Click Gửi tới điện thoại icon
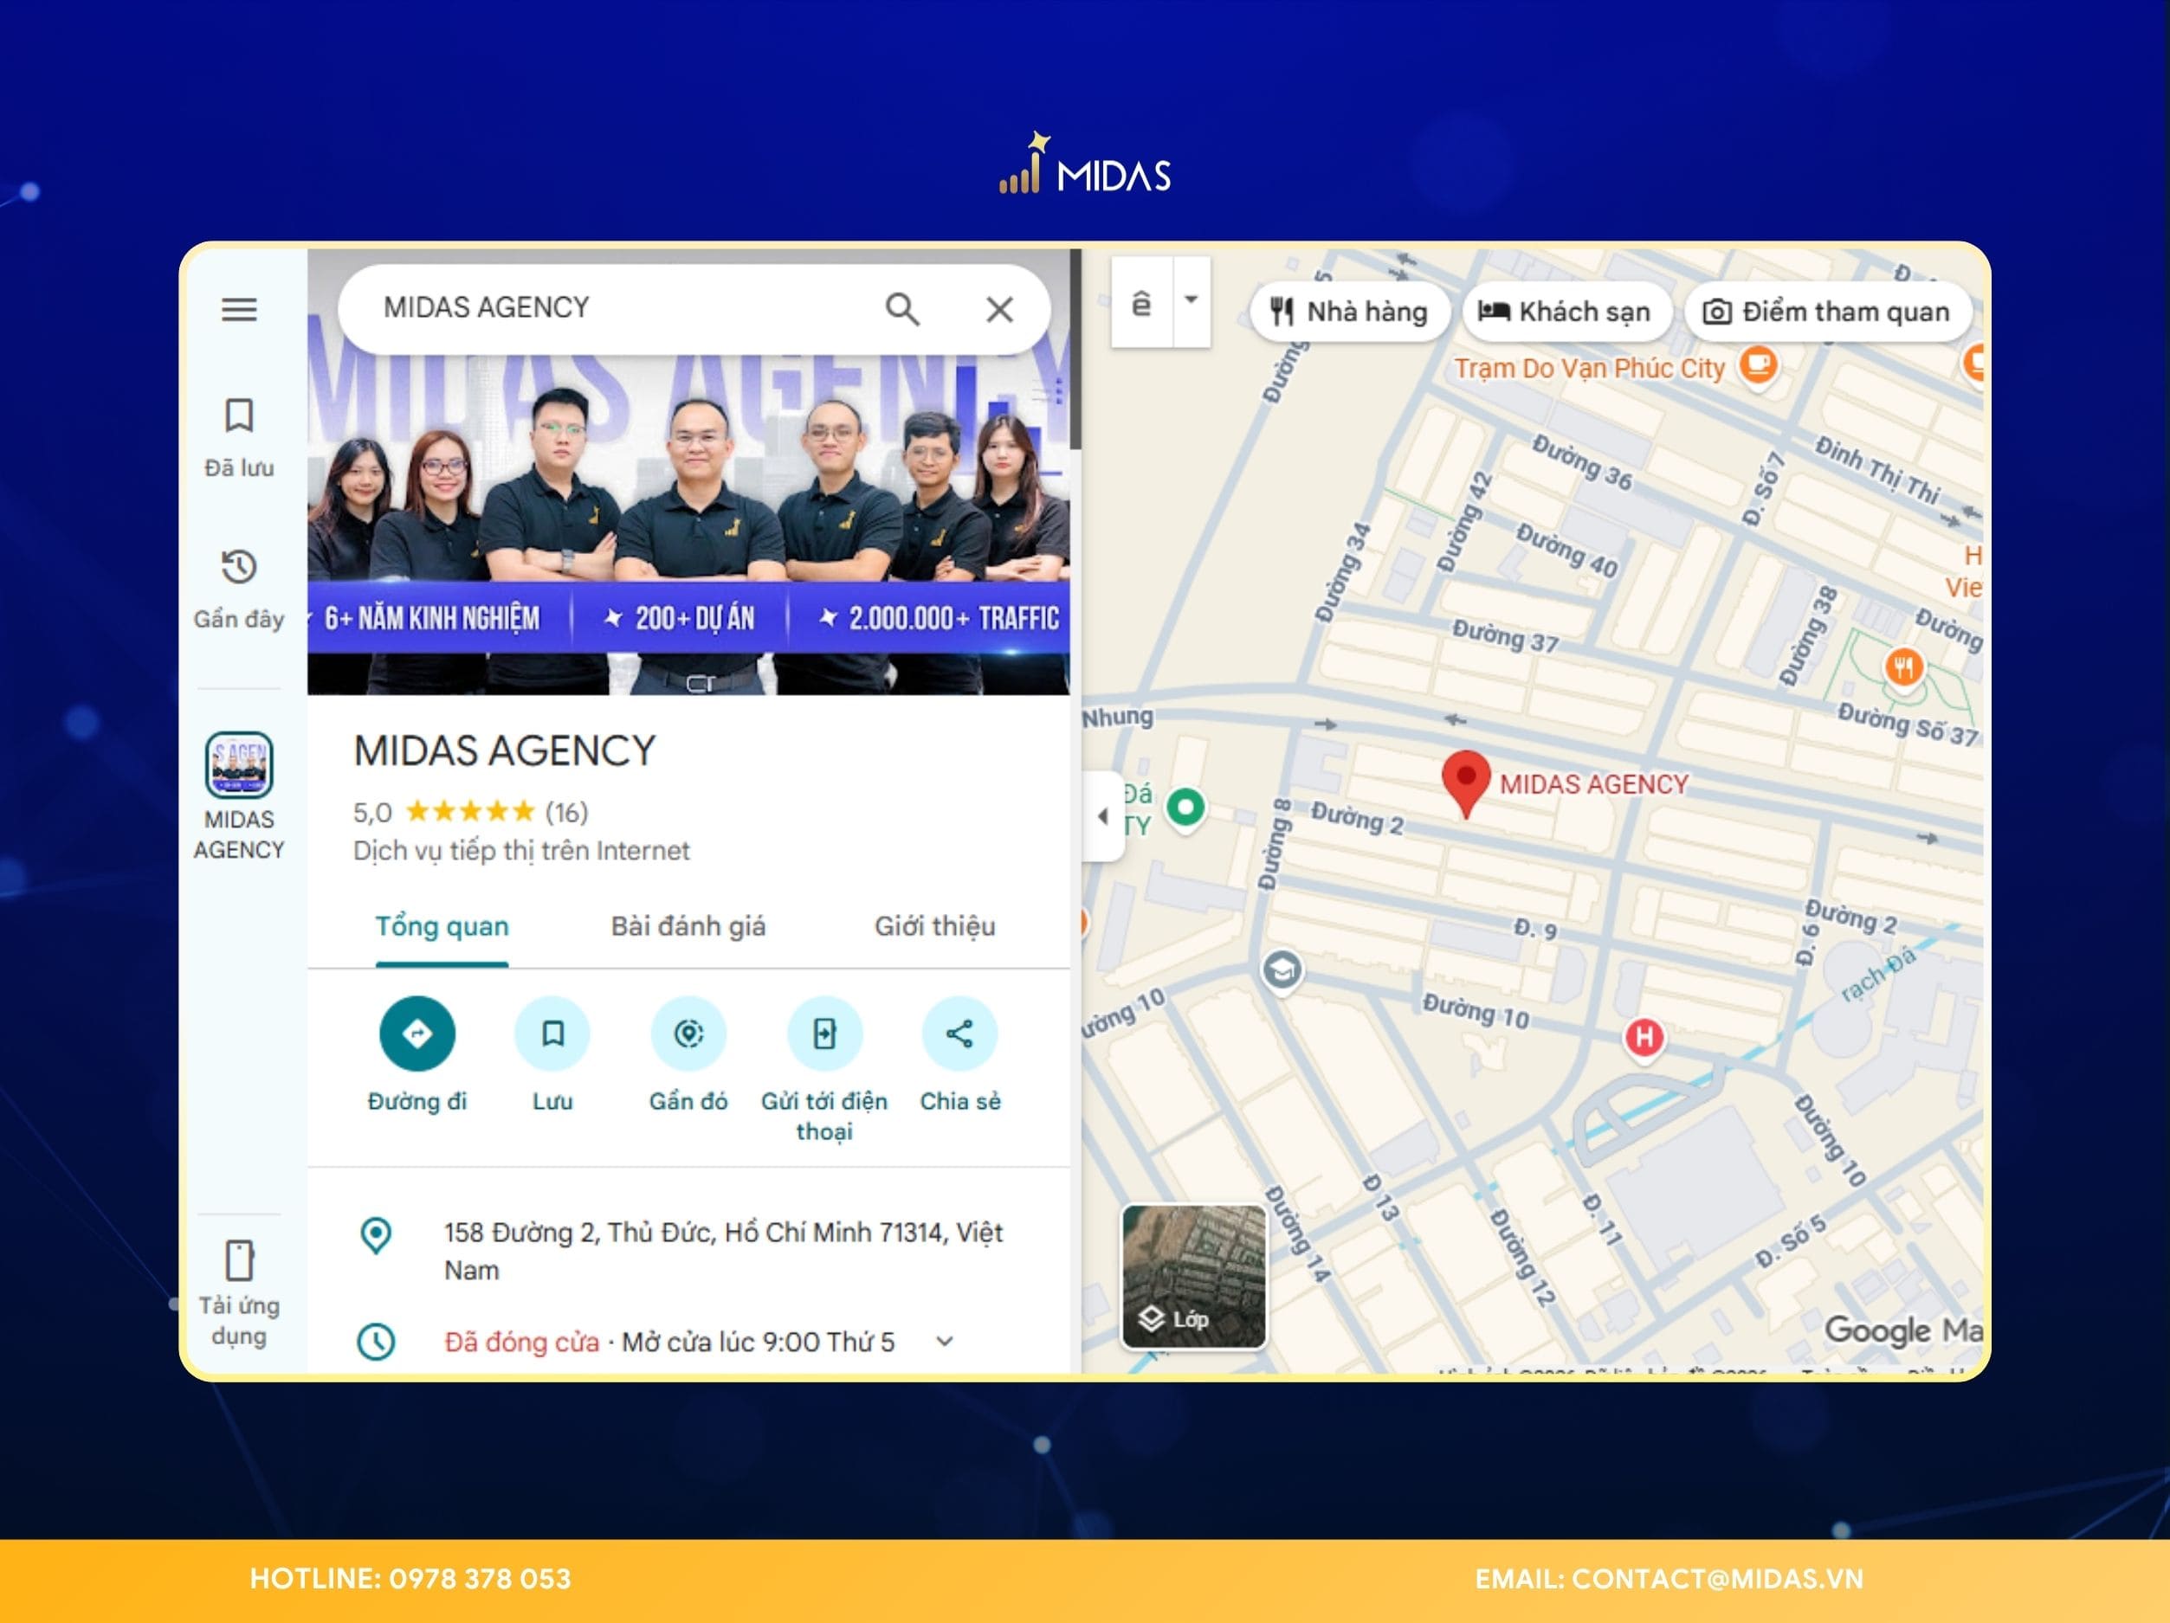Image resolution: width=2170 pixels, height=1623 pixels. (824, 1034)
